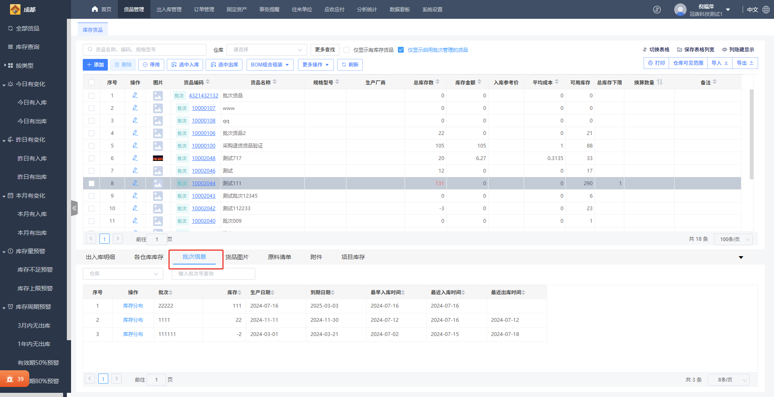Open the 100条/页 page size dropdown
This screenshot has height=397, width=774.
[733, 239]
